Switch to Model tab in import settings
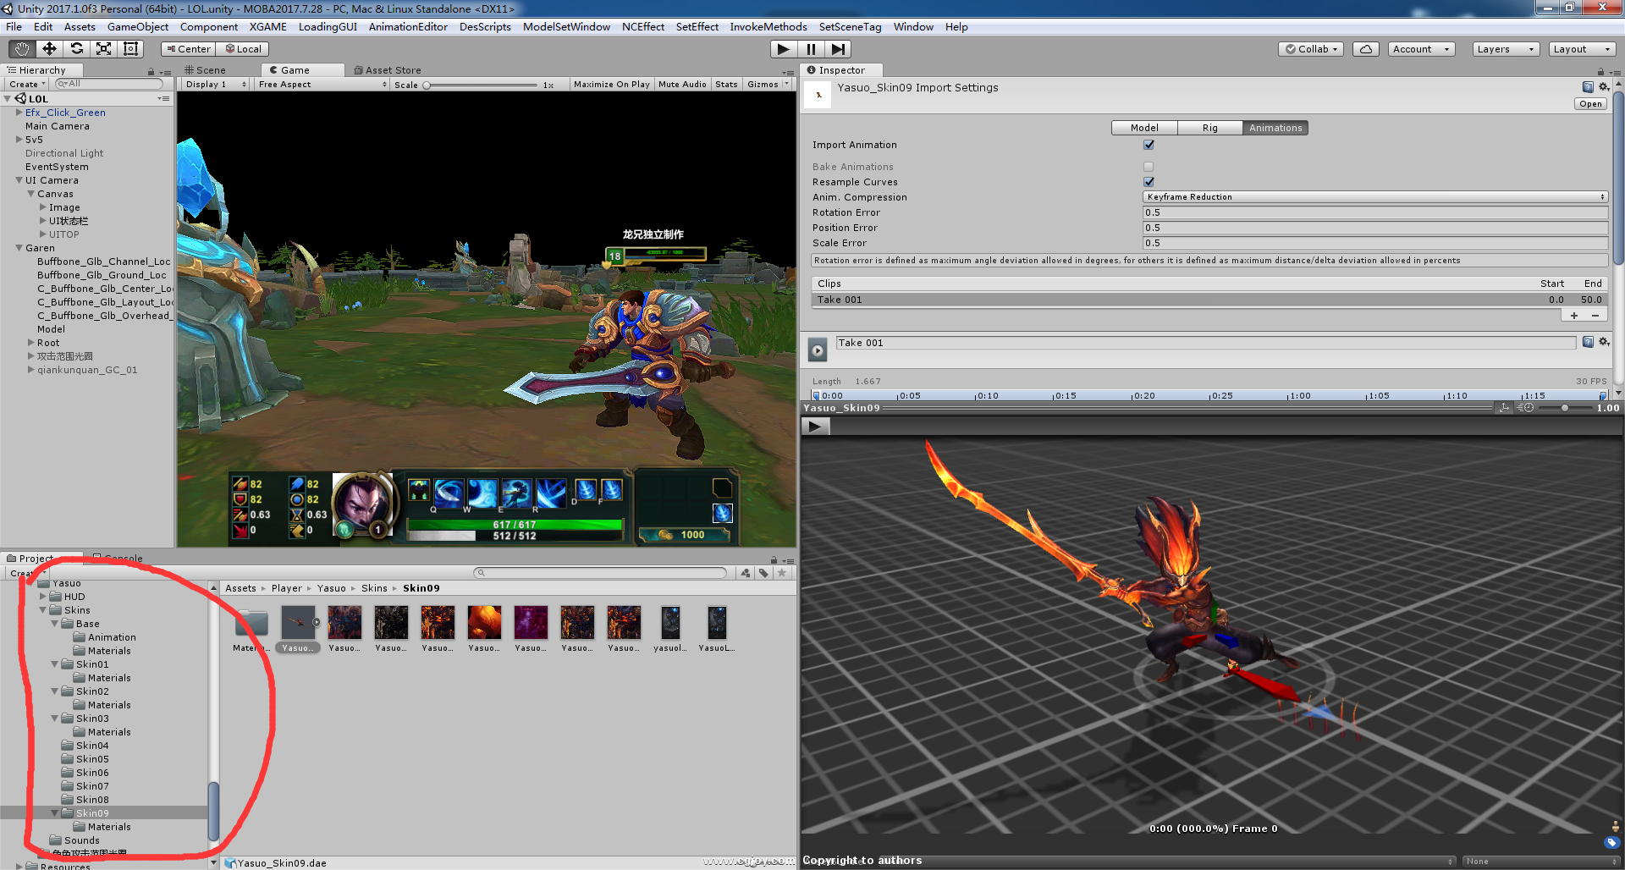The image size is (1625, 870). click(x=1144, y=128)
